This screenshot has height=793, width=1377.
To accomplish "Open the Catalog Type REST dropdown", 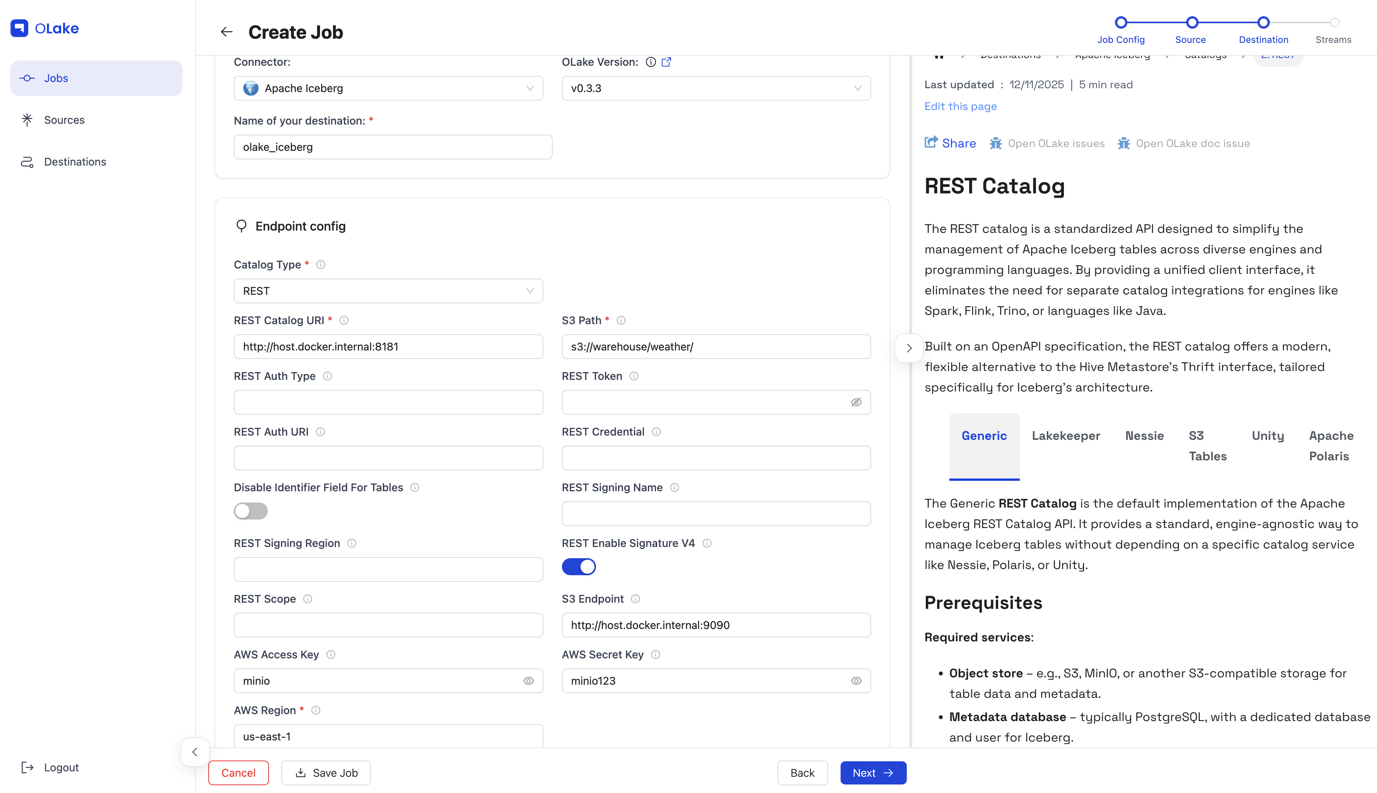I will 388,291.
